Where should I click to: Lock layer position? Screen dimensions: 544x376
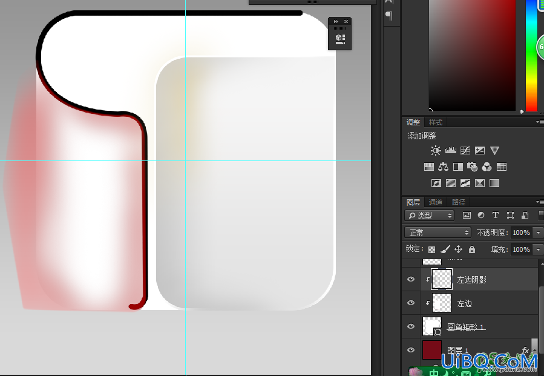pos(458,249)
